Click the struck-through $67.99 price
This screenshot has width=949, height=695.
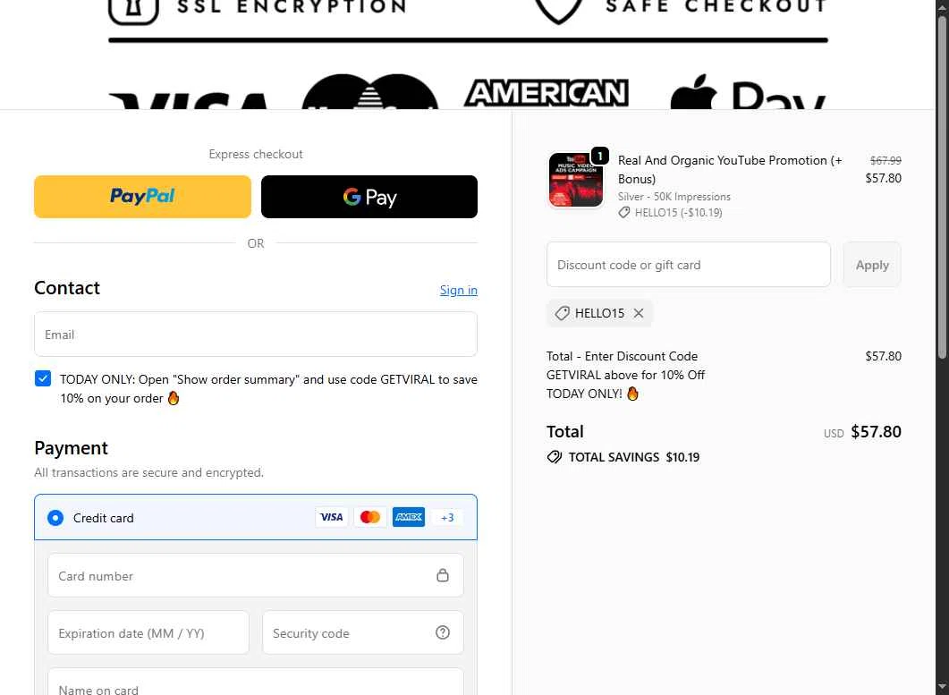pos(885,160)
